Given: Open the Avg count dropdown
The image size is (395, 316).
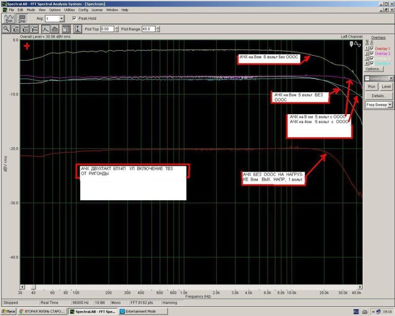Looking at the screenshot, I should pyautogui.click(x=61, y=19).
